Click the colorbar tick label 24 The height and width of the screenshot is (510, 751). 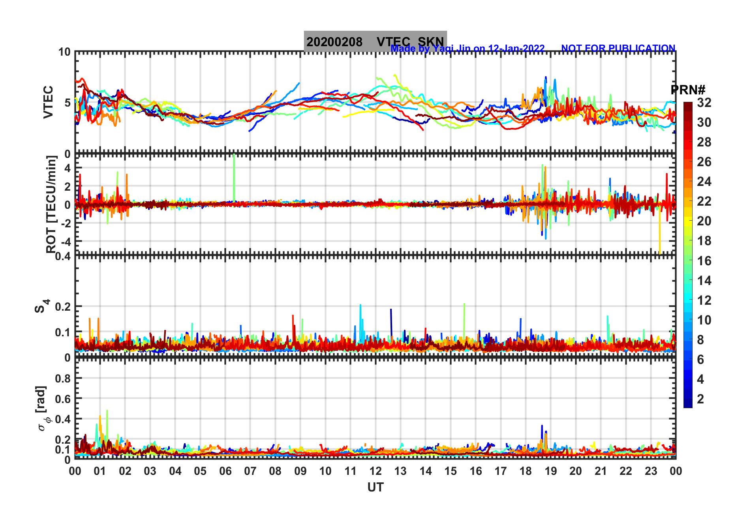click(x=704, y=182)
